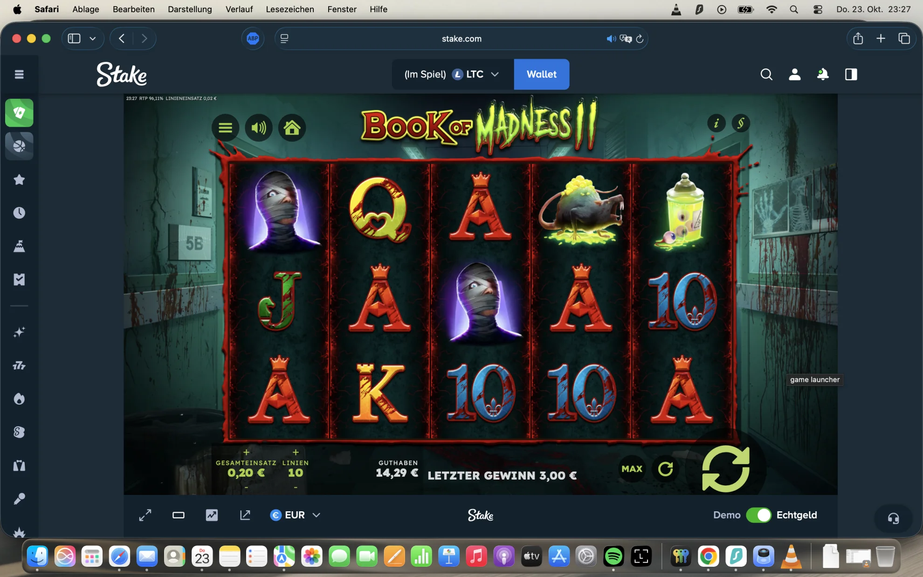Mute this tab's audio in address bar
The image size is (923, 577).
point(610,39)
